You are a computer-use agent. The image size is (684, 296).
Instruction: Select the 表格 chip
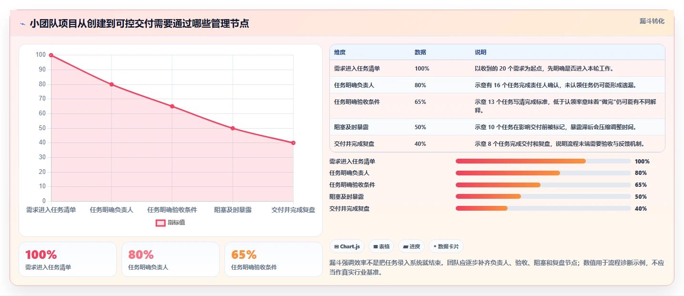(x=381, y=246)
